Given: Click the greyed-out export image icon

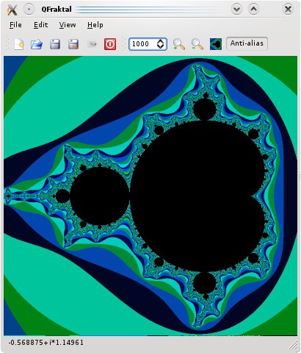Looking at the screenshot, I should click(x=92, y=44).
